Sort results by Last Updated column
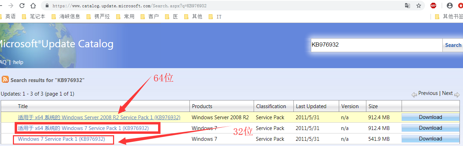463x146 pixels. [x=311, y=106]
